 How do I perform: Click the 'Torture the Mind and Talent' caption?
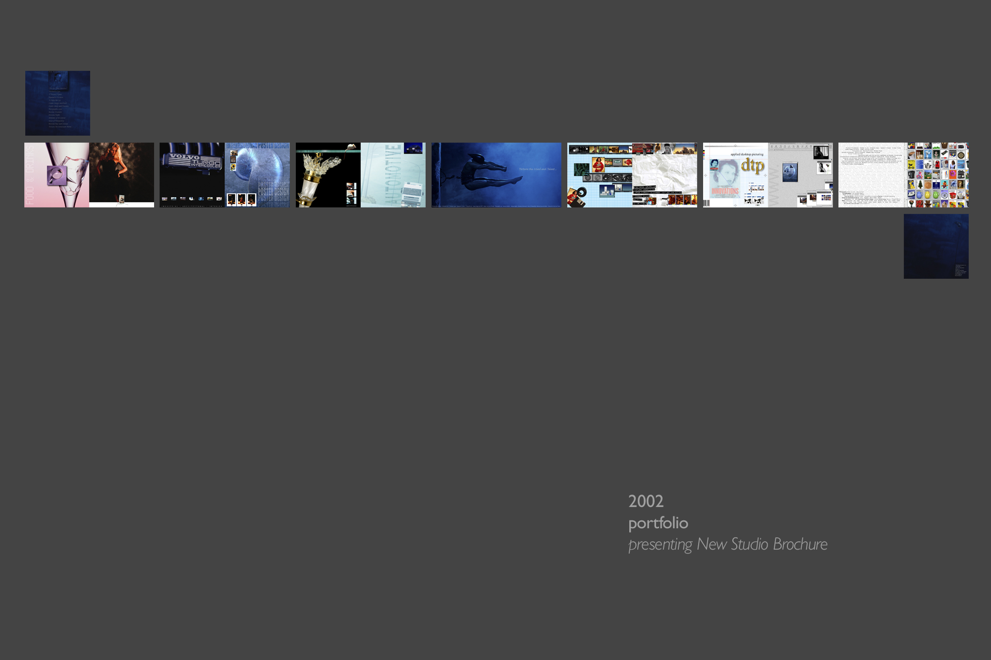point(538,169)
